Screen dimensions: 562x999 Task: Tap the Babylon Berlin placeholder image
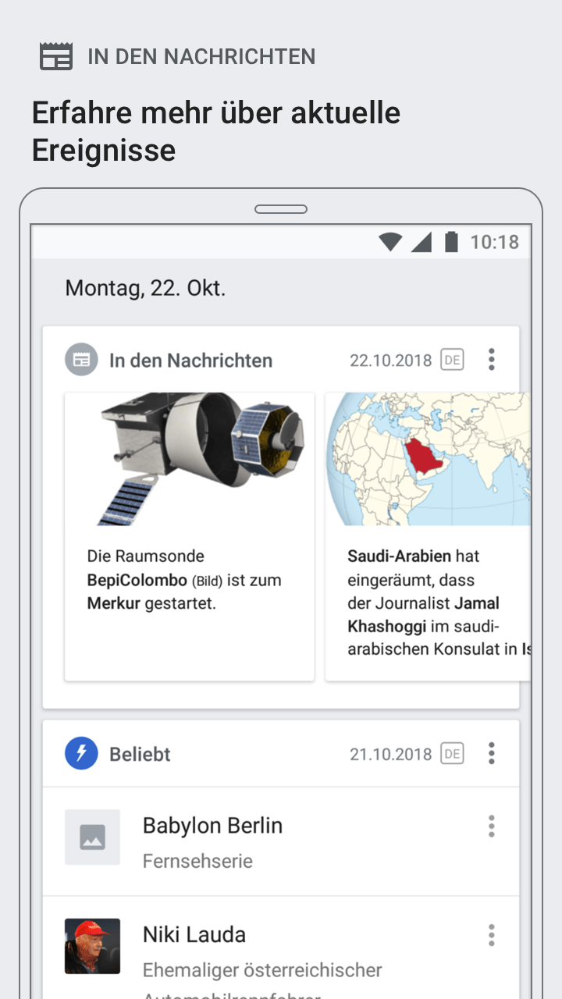tap(92, 837)
